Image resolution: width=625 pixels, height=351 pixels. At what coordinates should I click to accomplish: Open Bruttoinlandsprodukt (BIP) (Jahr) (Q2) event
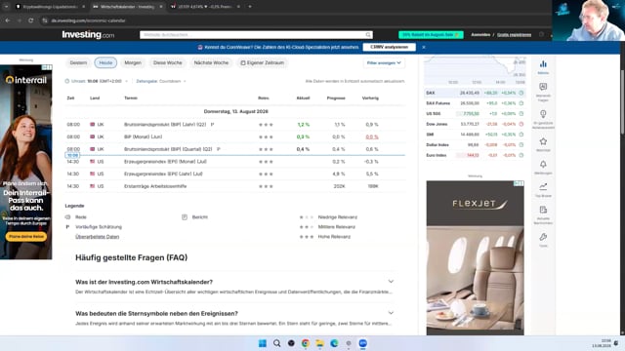pos(165,125)
